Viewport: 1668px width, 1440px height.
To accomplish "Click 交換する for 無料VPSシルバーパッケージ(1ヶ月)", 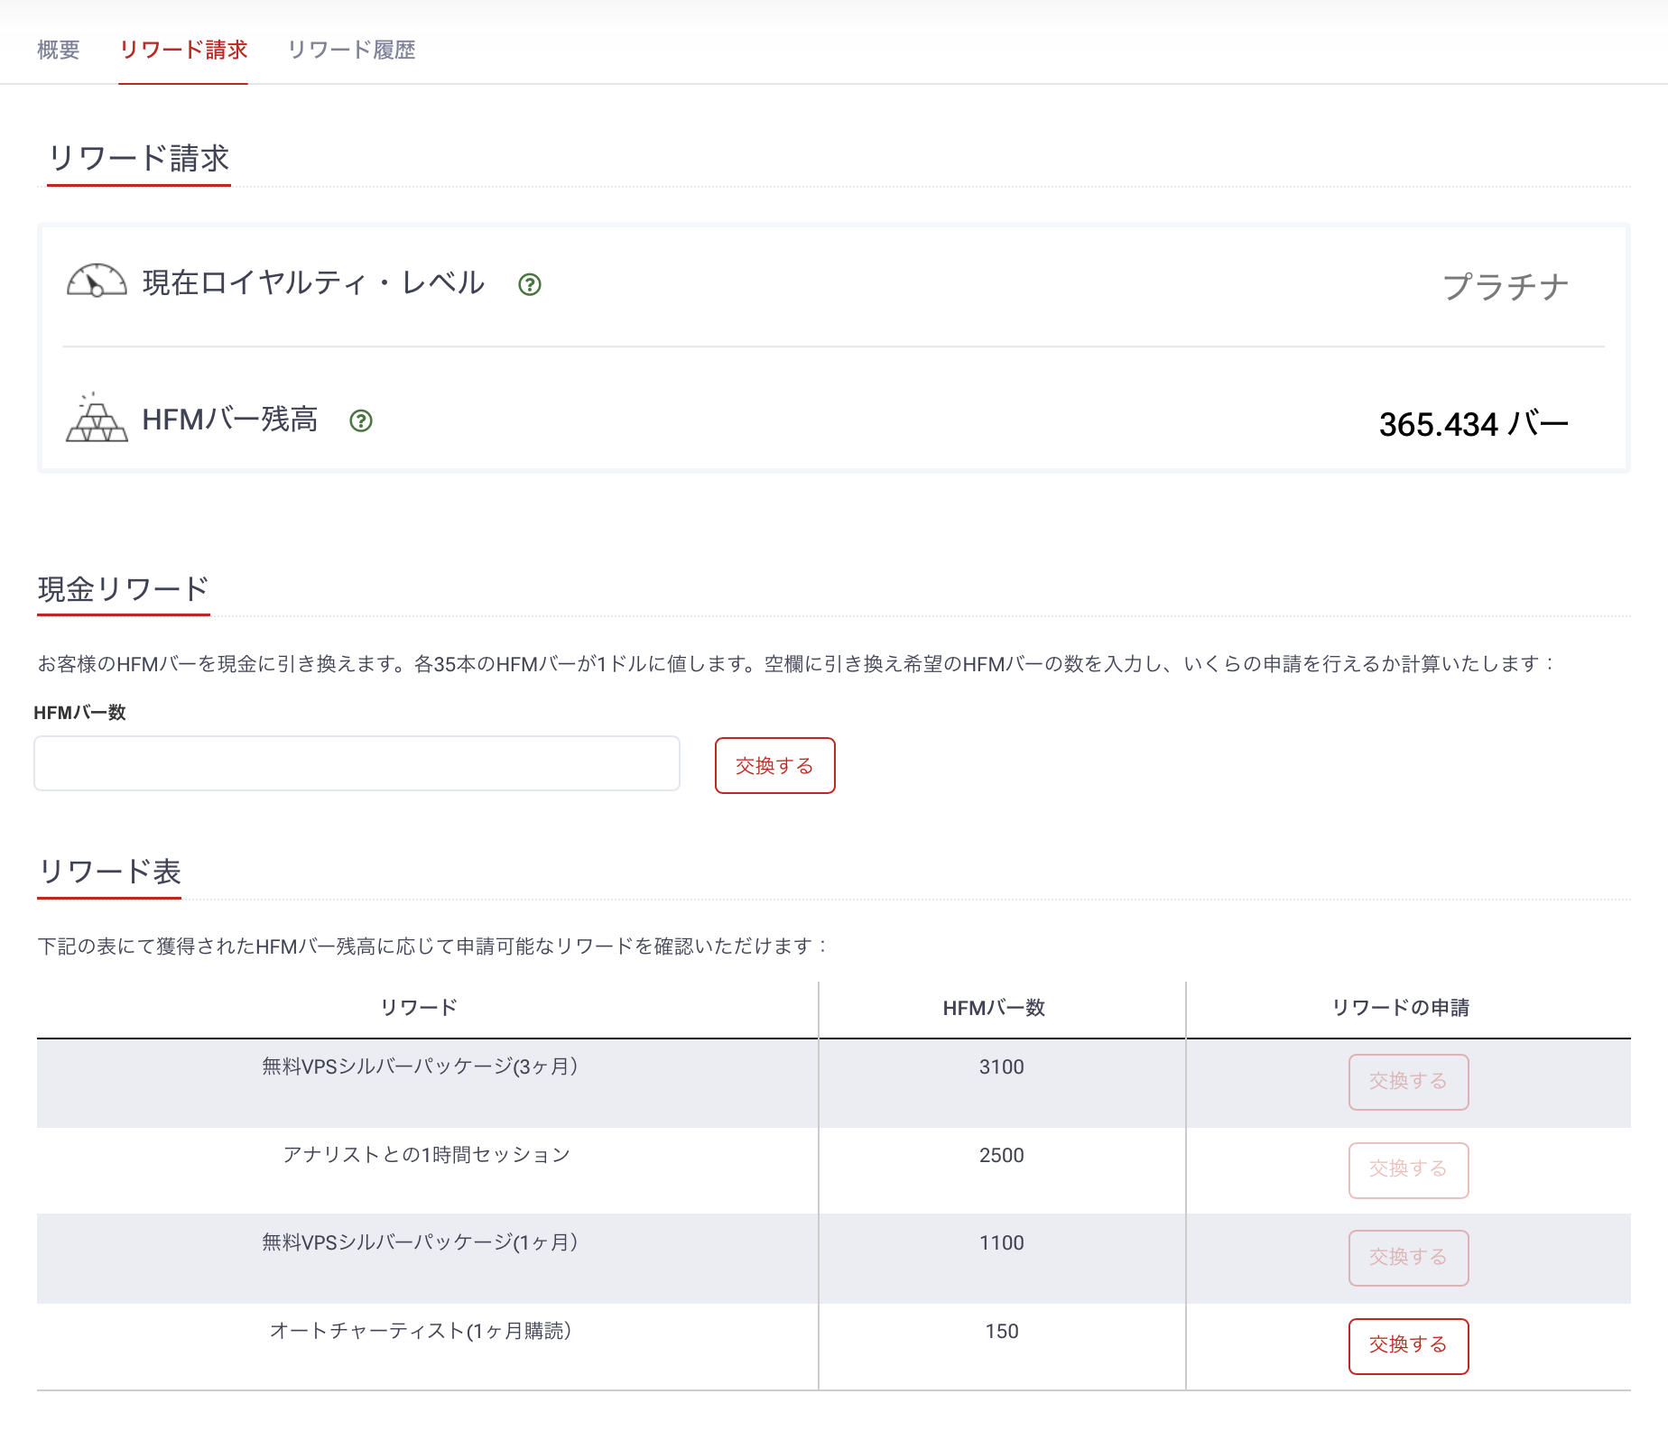I will point(1408,1258).
